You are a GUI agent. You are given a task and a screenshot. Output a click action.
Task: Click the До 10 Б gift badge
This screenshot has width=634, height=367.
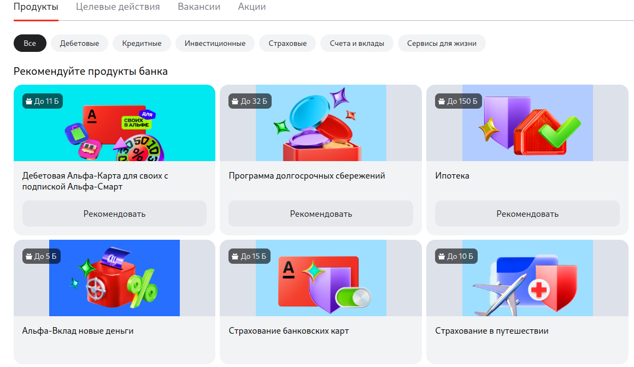(456, 256)
